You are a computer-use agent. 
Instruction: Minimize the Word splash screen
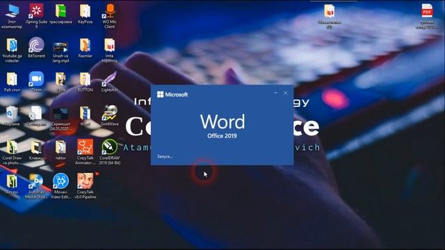coord(275,92)
